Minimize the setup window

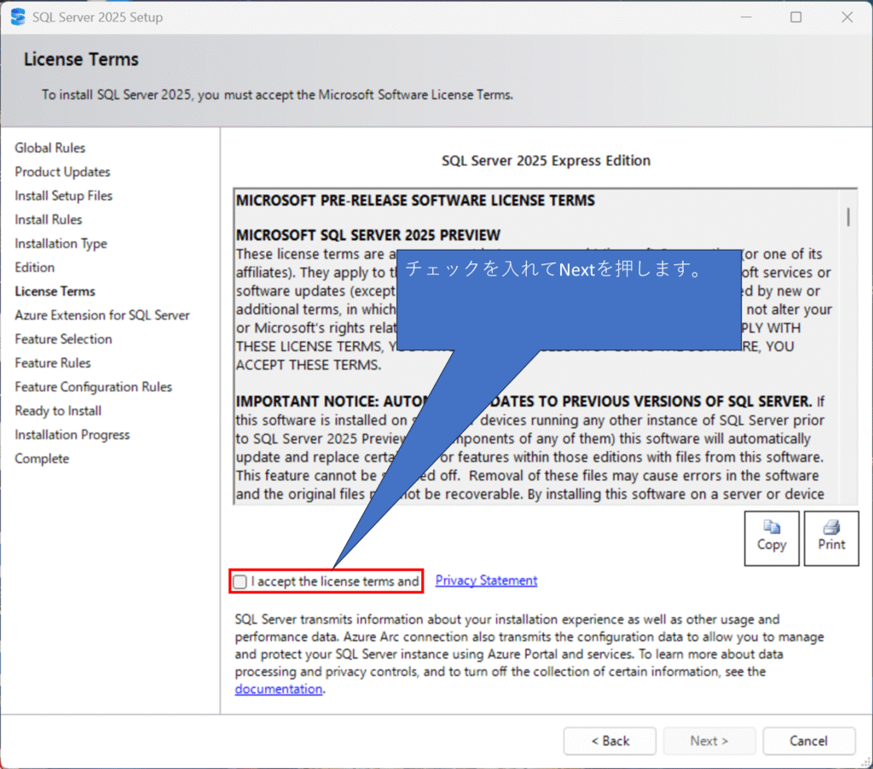click(x=746, y=17)
